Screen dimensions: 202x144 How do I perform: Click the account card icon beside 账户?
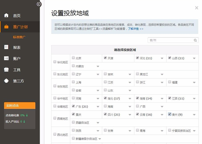pyautogui.click(x=6, y=58)
